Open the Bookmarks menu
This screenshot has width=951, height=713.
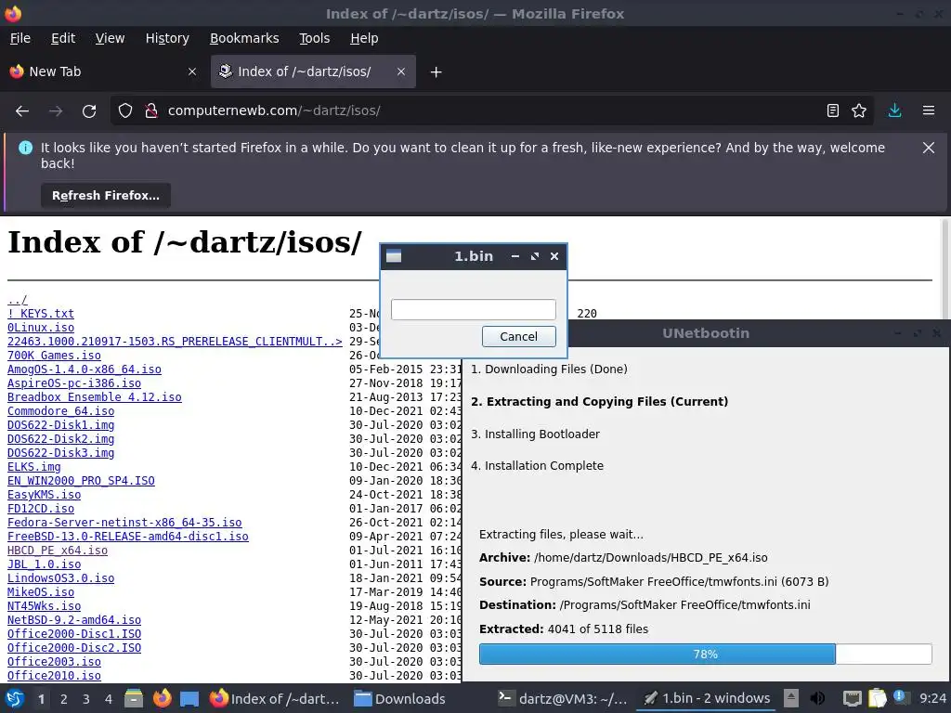pyautogui.click(x=244, y=38)
